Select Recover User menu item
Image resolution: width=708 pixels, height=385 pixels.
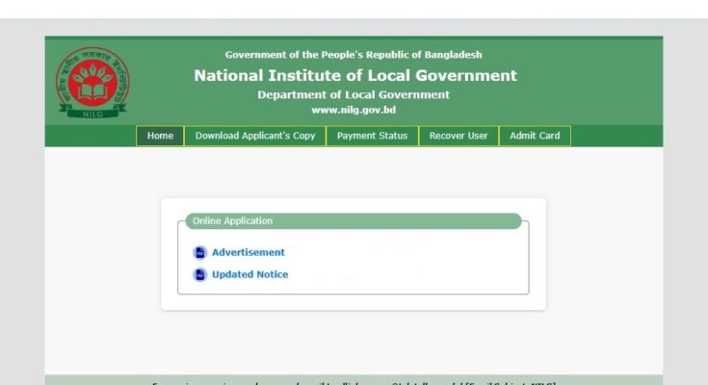[x=459, y=136]
